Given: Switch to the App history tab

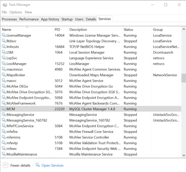Looking at the screenshot, I should [x=50, y=19].
